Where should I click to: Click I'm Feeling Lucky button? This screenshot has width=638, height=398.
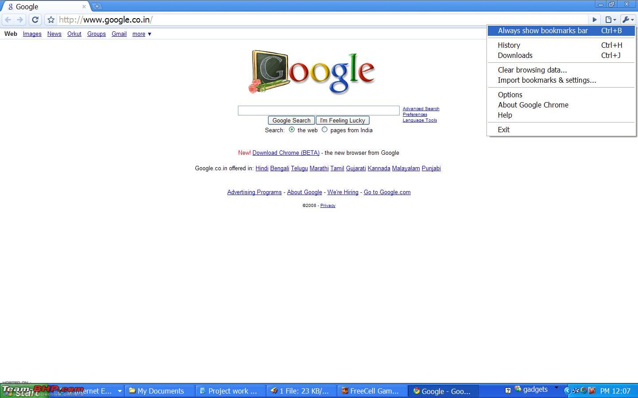(x=342, y=120)
